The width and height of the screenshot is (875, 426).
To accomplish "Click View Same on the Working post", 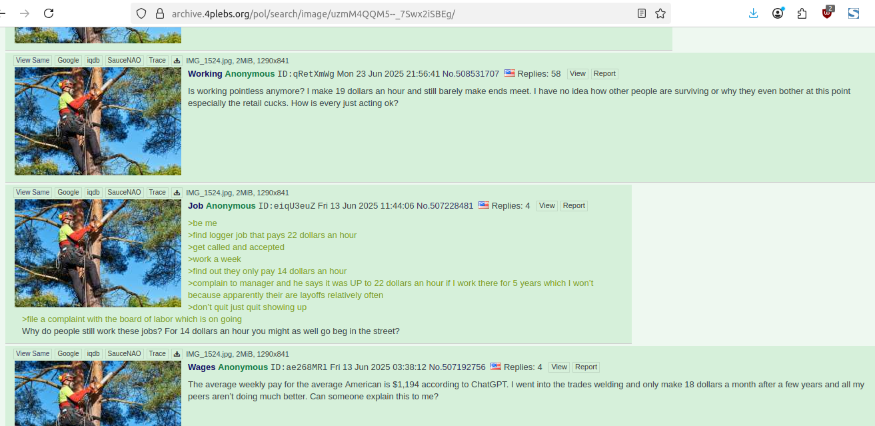I will (x=33, y=61).
